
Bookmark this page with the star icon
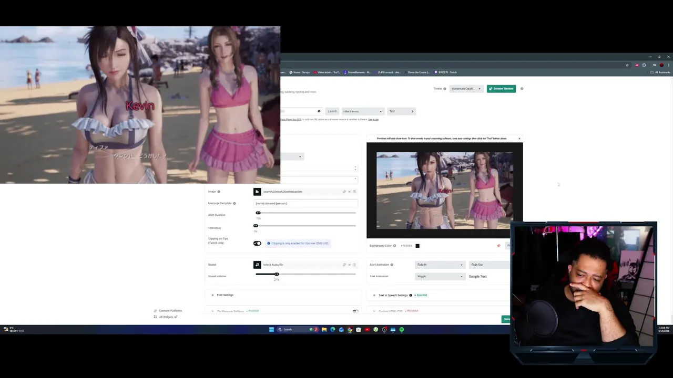click(x=627, y=65)
